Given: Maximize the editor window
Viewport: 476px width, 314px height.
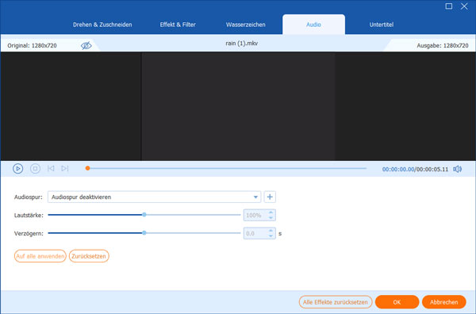Looking at the screenshot, I should 449,6.
